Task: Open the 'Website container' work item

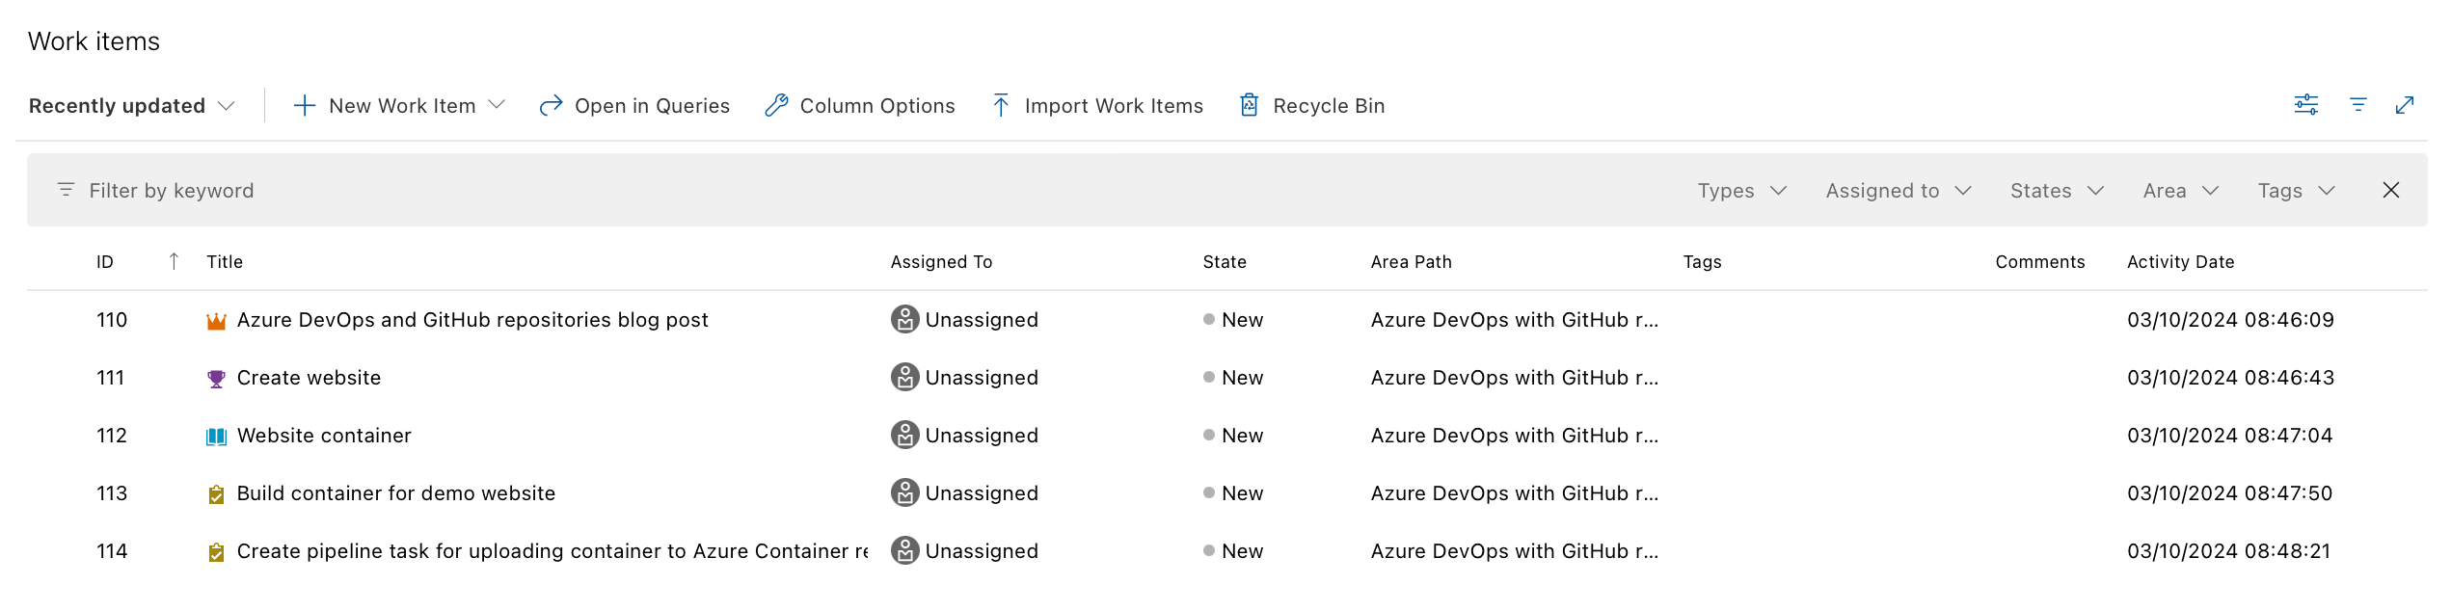Action: tap(324, 436)
